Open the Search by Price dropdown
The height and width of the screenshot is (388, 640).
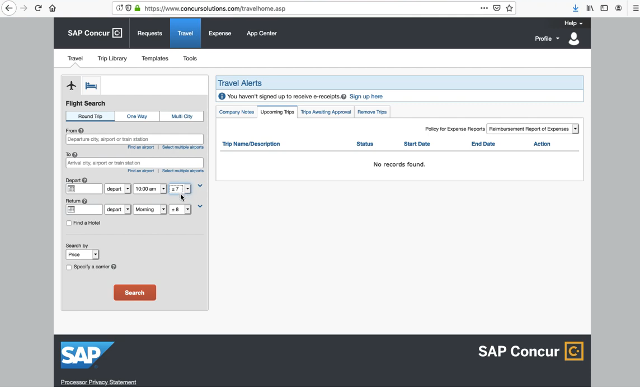click(82, 254)
